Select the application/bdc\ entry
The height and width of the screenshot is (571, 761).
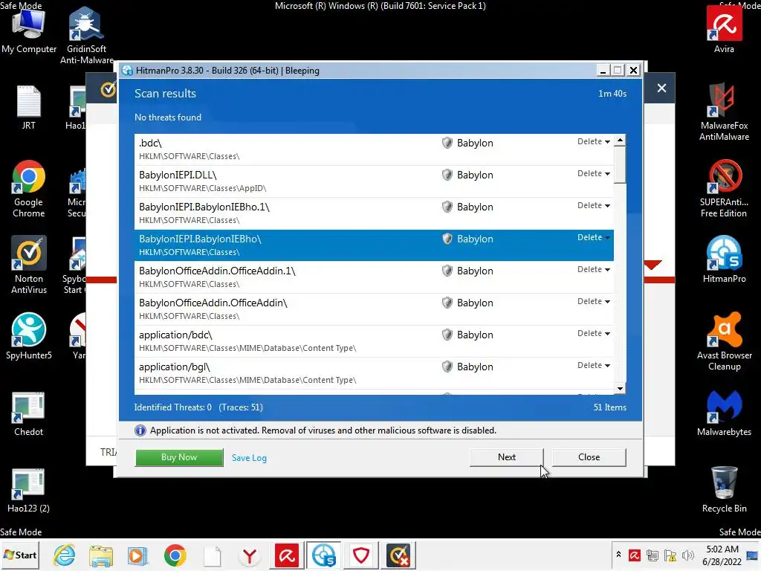click(374, 341)
